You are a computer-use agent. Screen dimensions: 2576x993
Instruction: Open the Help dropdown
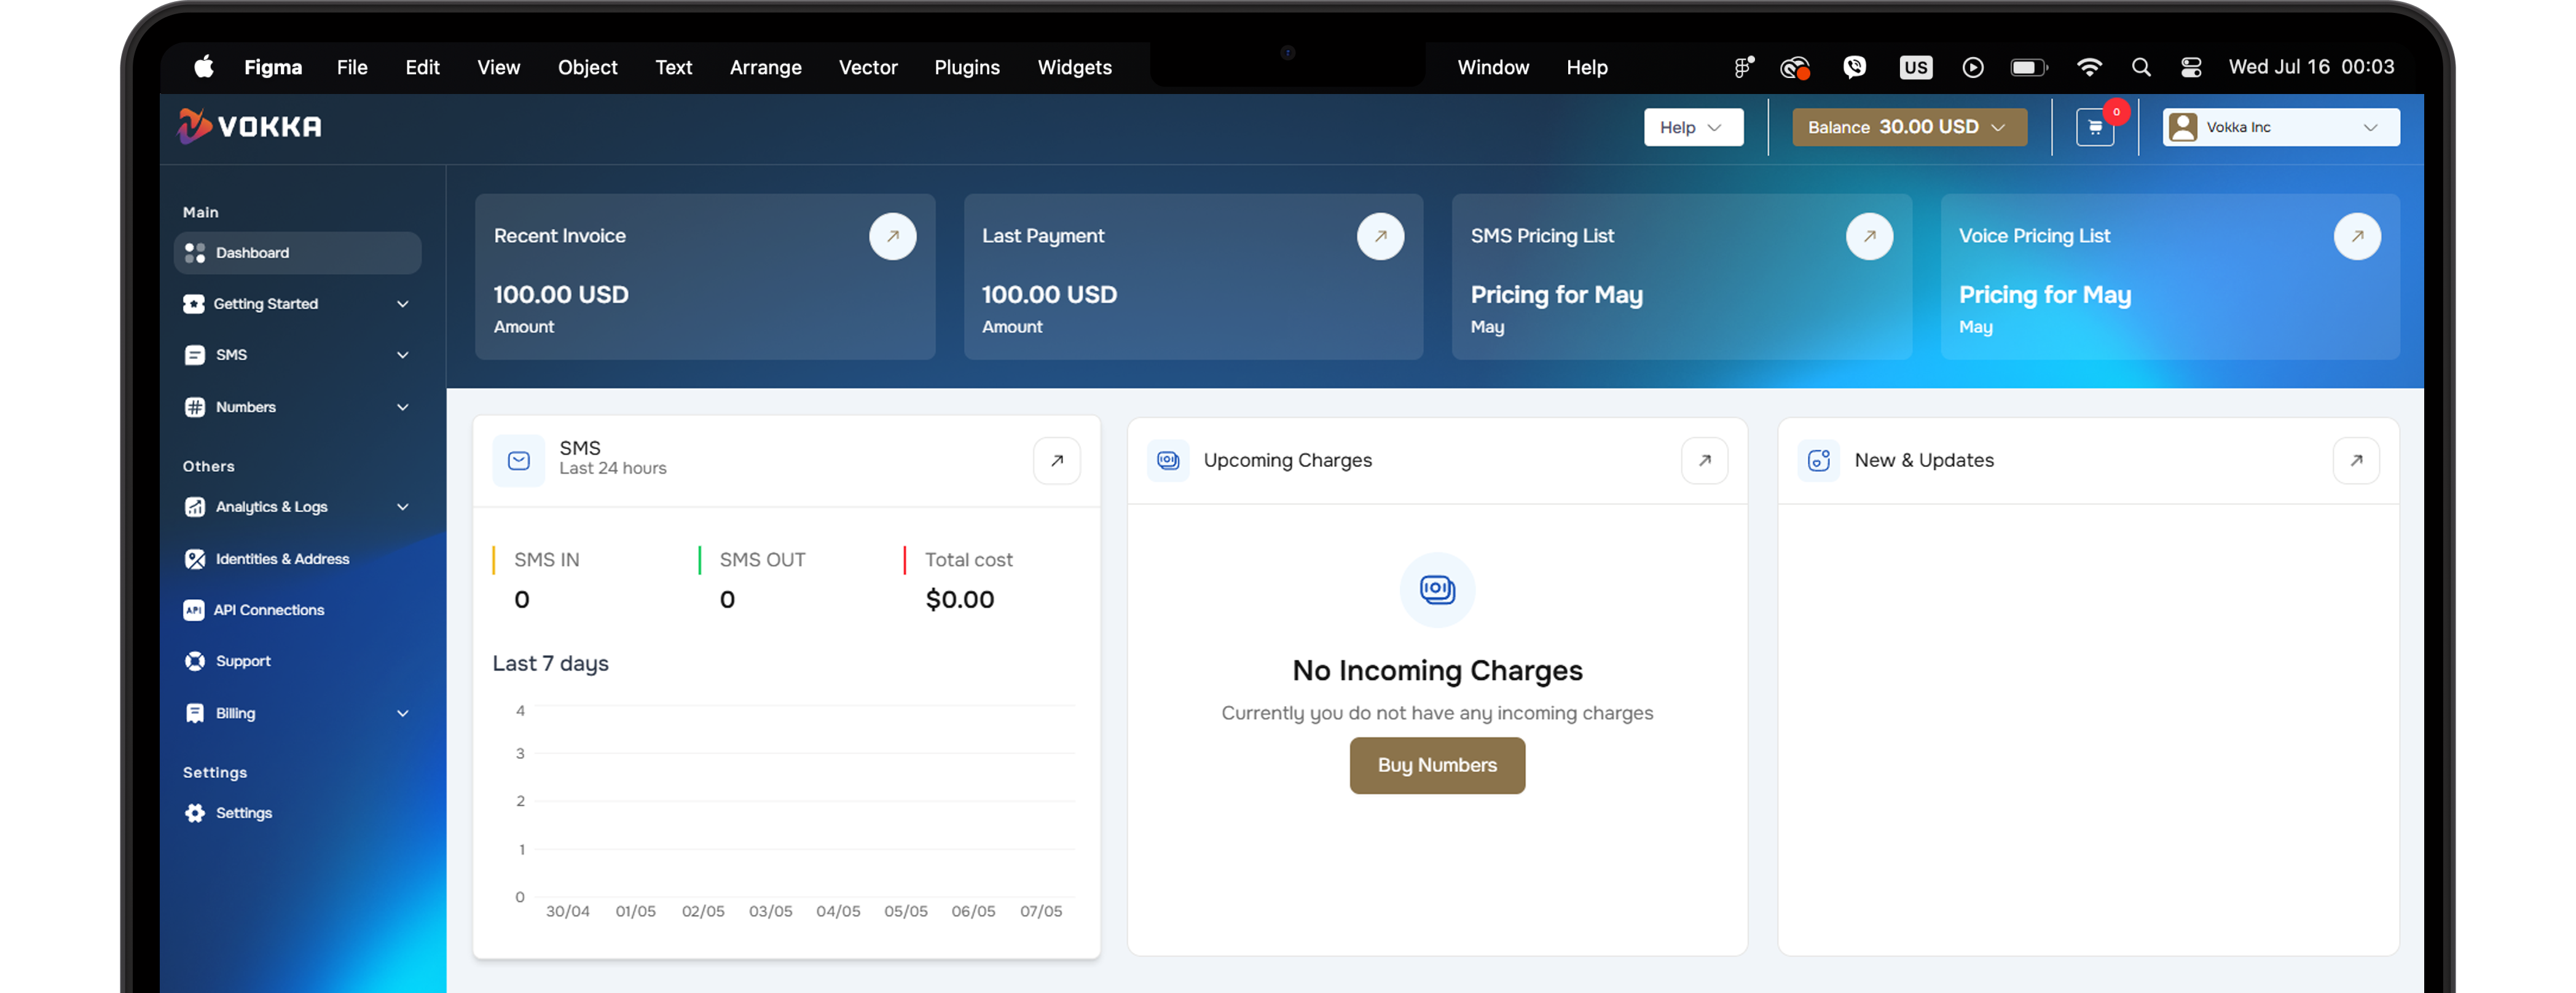(1693, 128)
